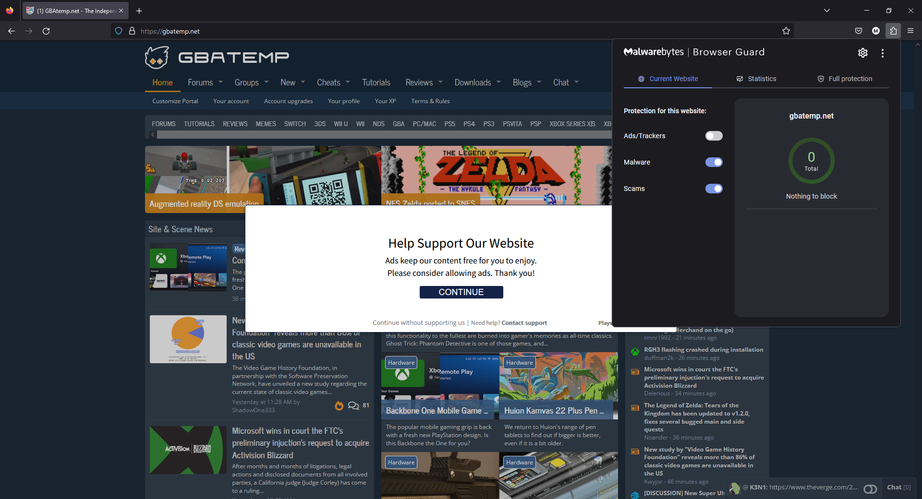Bookmark this page with the star icon
The height and width of the screenshot is (499, 922).
click(x=786, y=31)
